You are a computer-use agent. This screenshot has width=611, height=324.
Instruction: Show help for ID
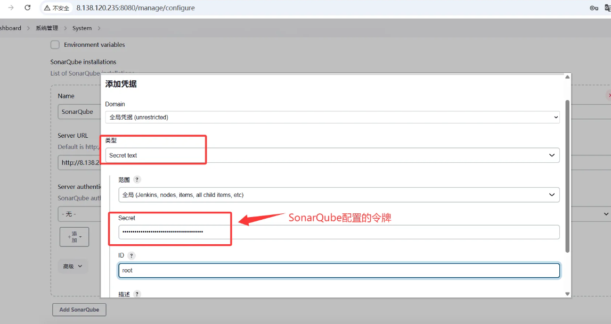point(132,255)
